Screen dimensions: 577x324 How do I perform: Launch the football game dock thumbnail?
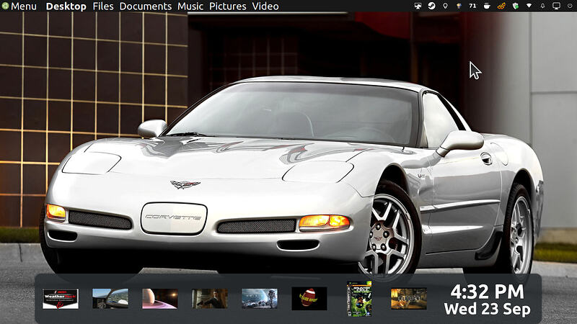pyautogui.click(x=309, y=298)
